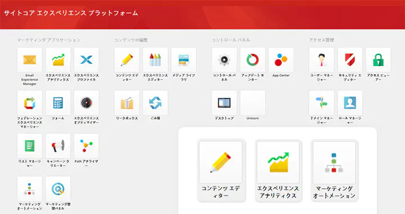Start the キャンペーン クリエーター megaphone app
The height and width of the screenshot is (214, 405).
click(x=58, y=146)
